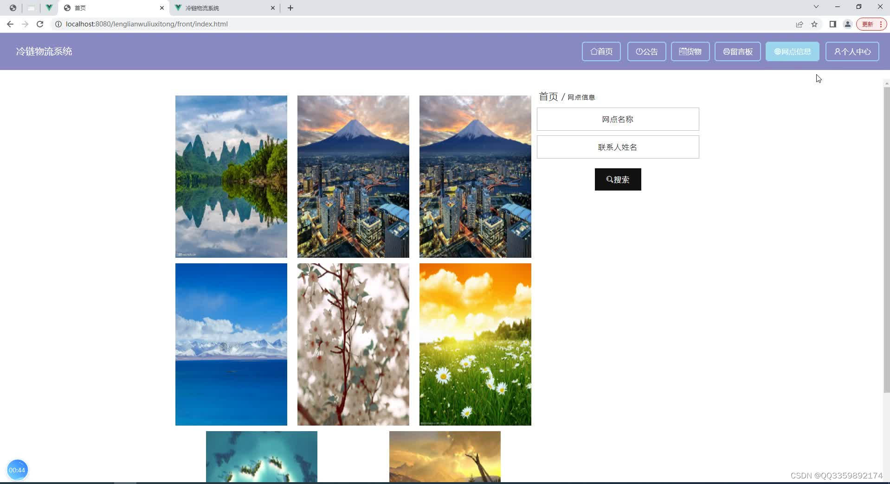Screen dimensions: 890x484
Task: Open the right Mount Fuji city thumbnail
Action: point(475,177)
